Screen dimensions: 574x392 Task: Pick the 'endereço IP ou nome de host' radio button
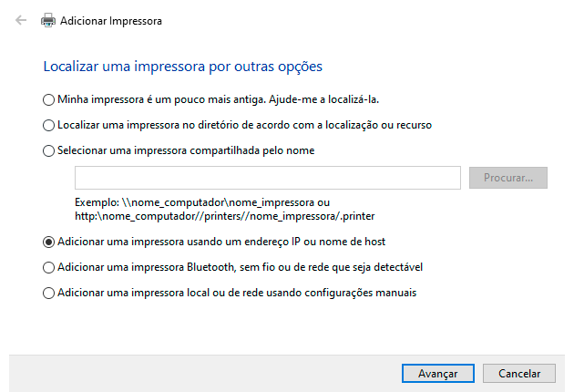pyautogui.click(x=48, y=242)
